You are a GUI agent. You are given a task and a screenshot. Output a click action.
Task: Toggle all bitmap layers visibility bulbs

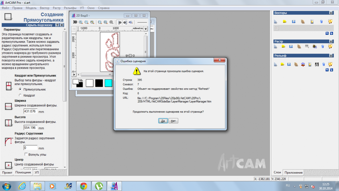pyautogui.click(x=330, y=46)
